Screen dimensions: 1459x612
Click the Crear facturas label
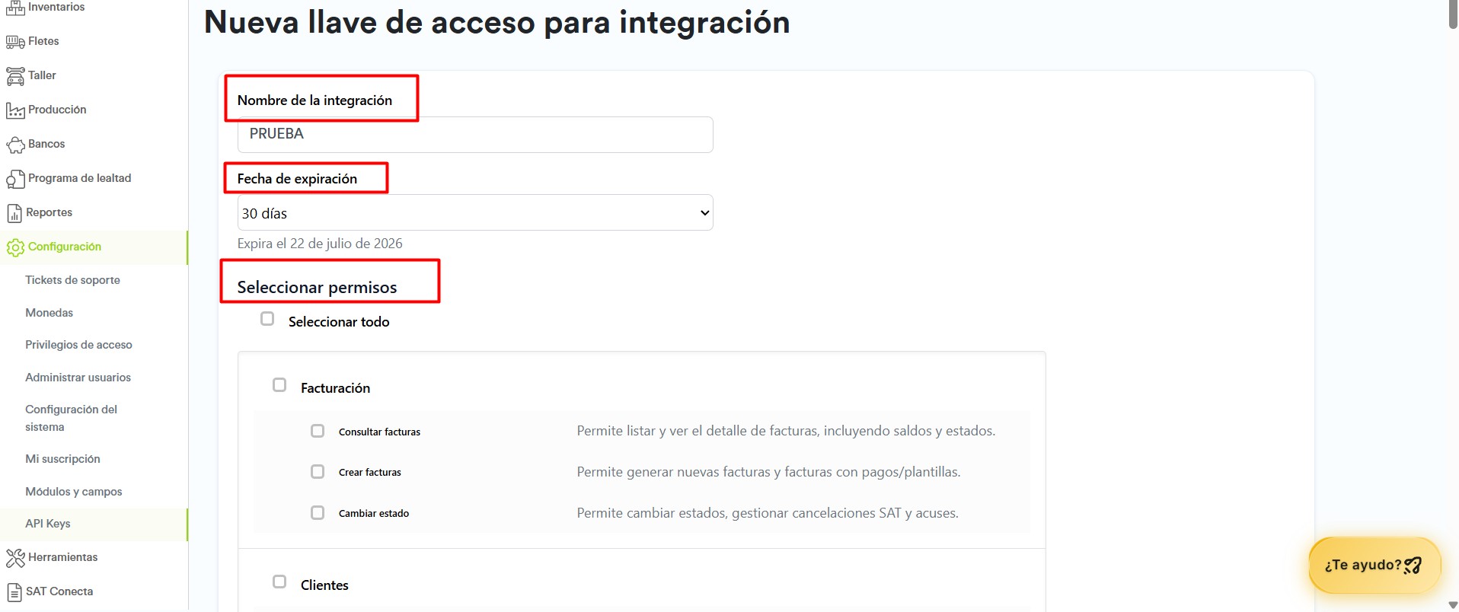(369, 472)
